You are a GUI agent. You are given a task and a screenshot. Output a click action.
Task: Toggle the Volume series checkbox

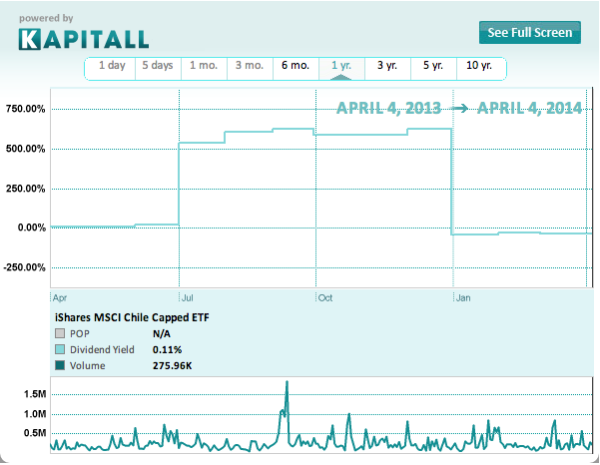(60, 365)
